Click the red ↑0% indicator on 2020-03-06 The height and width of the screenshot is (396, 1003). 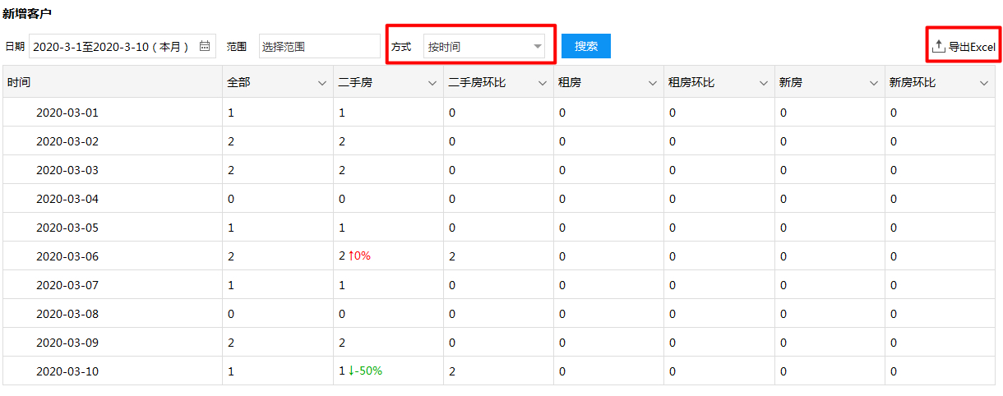(359, 256)
